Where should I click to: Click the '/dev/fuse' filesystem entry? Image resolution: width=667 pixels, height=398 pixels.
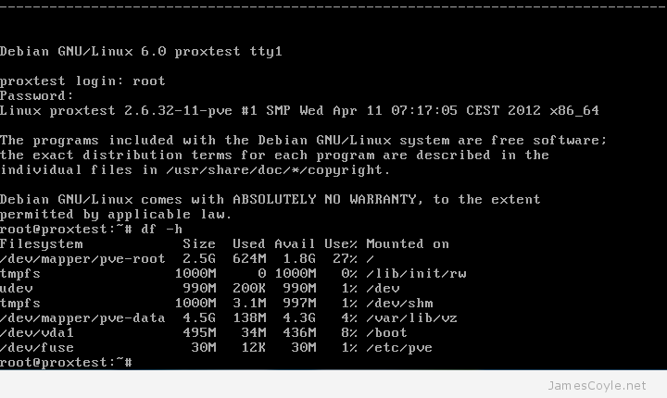pos(36,348)
